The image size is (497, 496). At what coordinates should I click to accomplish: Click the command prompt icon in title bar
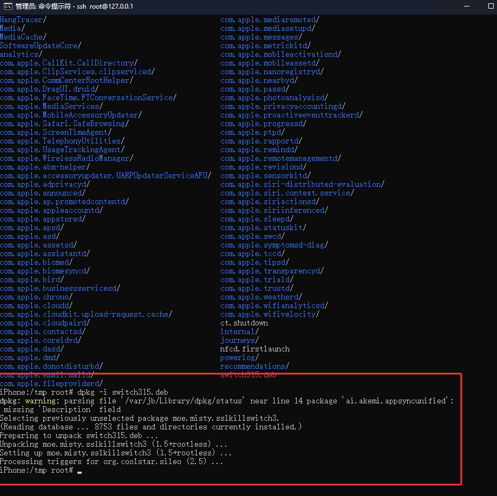click(8, 6)
